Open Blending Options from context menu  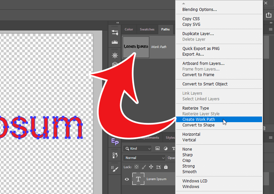point(219,9)
